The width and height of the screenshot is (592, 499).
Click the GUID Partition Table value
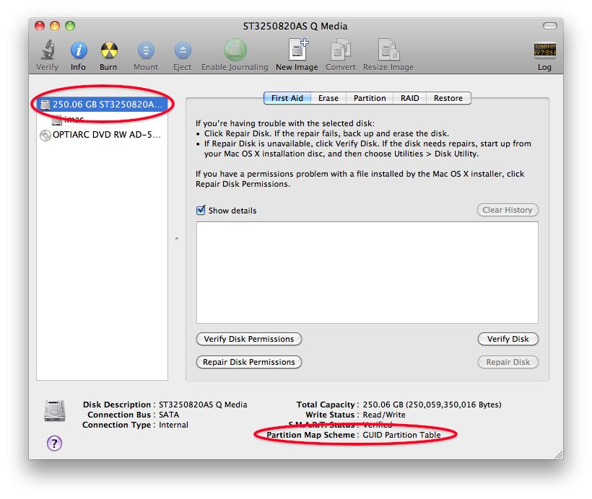click(401, 435)
